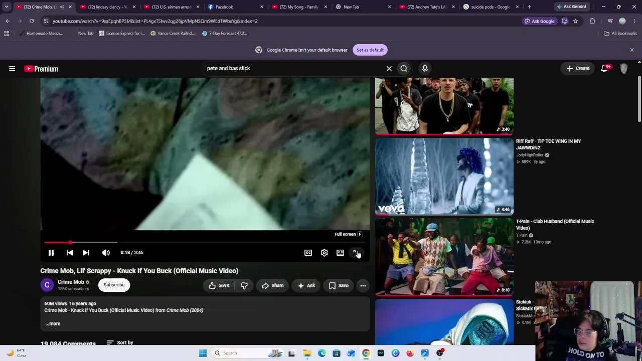Screen dimensions: 642x361
Task: Skip to the previous video in the player
Action: [x=70, y=253]
